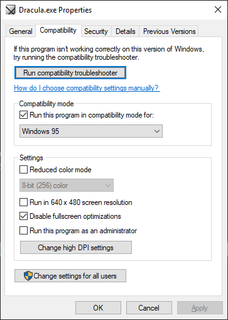Click the 8-bit (256) color dropdown

click(67, 185)
